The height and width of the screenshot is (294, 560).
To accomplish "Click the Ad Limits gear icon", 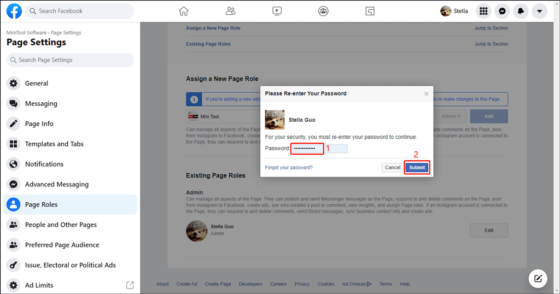I will pos(13,285).
